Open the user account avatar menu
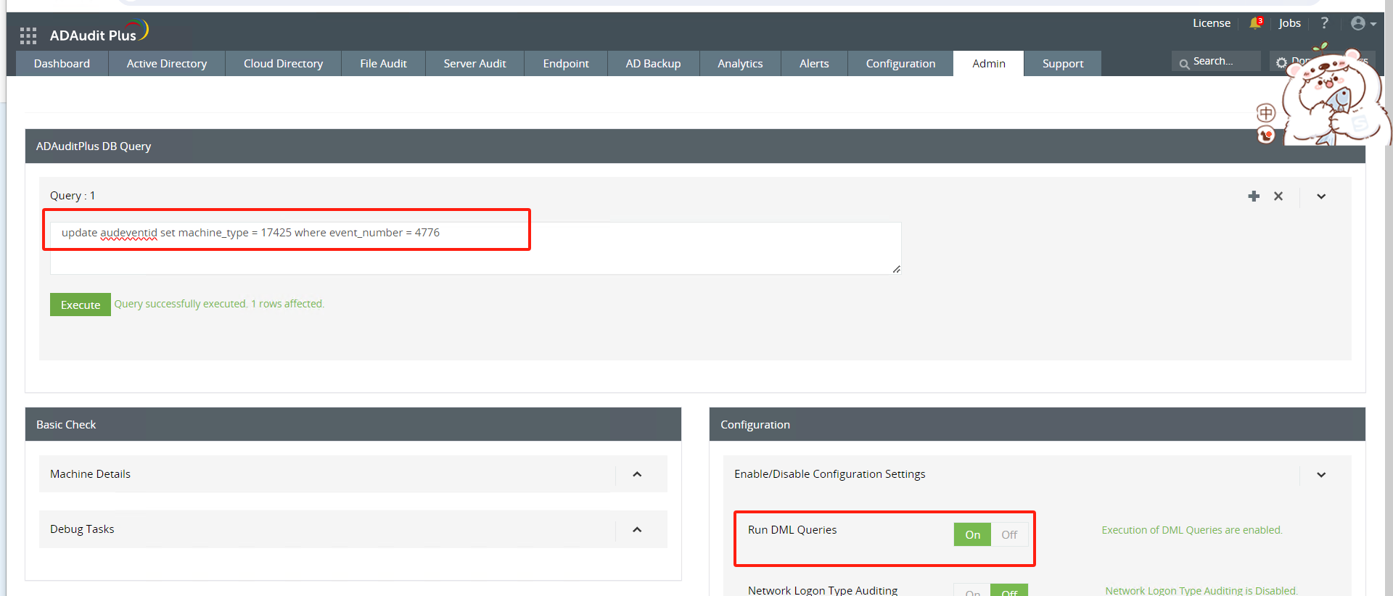The image size is (1393, 596). [x=1363, y=23]
